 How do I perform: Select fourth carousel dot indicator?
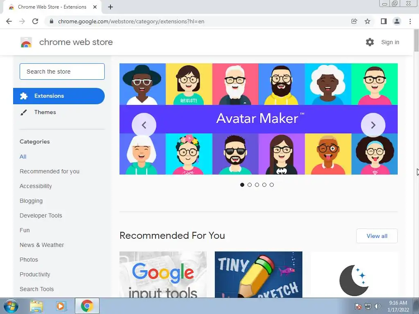pos(264,185)
